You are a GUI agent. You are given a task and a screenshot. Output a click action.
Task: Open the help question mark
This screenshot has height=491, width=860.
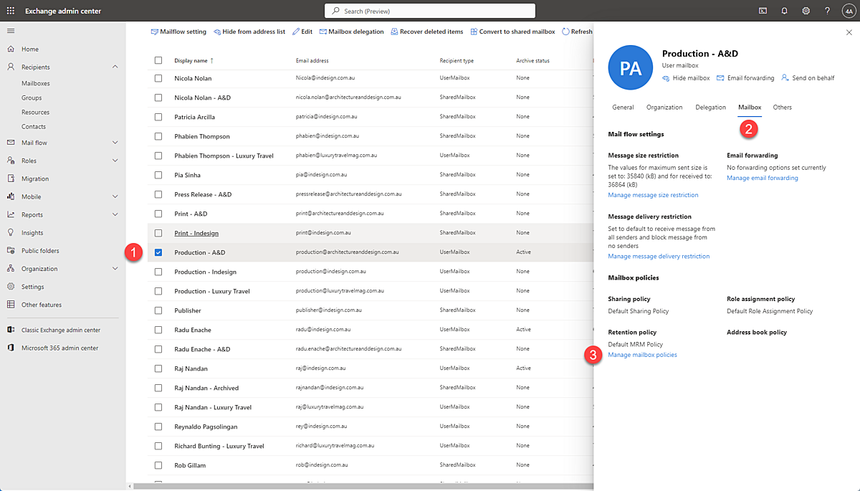(x=827, y=11)
